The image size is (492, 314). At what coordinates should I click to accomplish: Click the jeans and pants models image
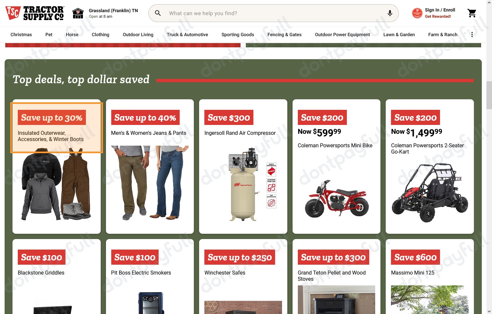(150, 183)
